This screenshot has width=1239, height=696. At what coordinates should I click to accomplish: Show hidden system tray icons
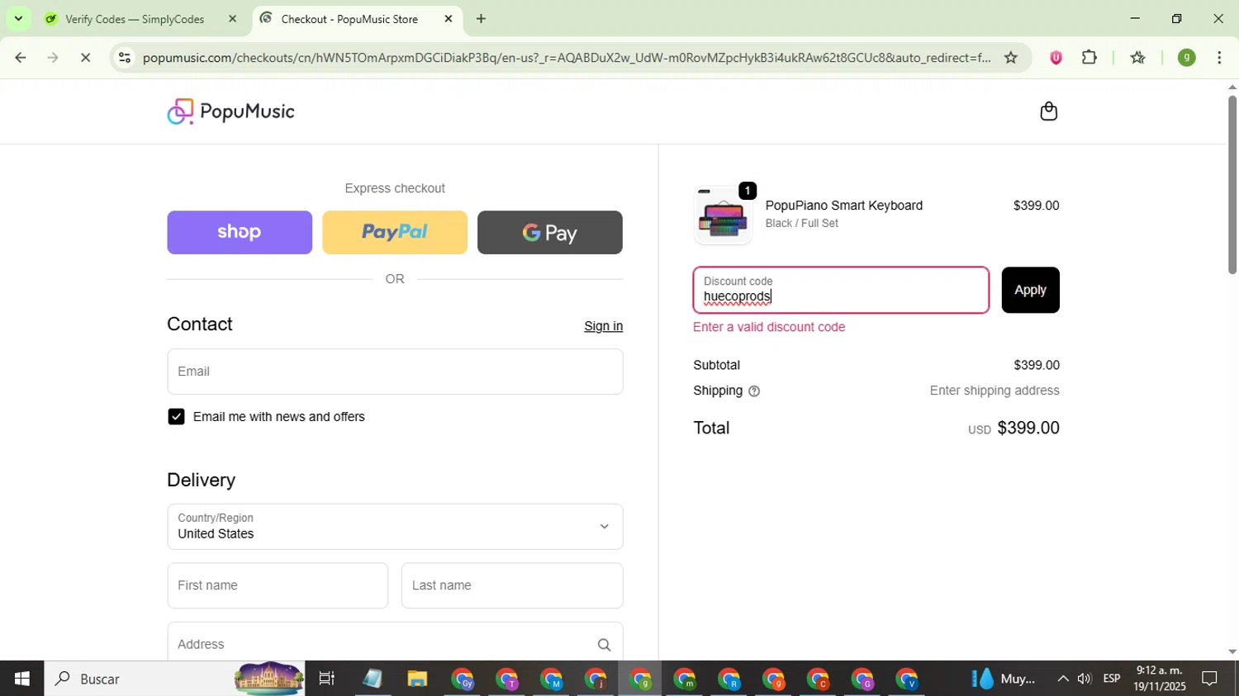[1062, 679]
